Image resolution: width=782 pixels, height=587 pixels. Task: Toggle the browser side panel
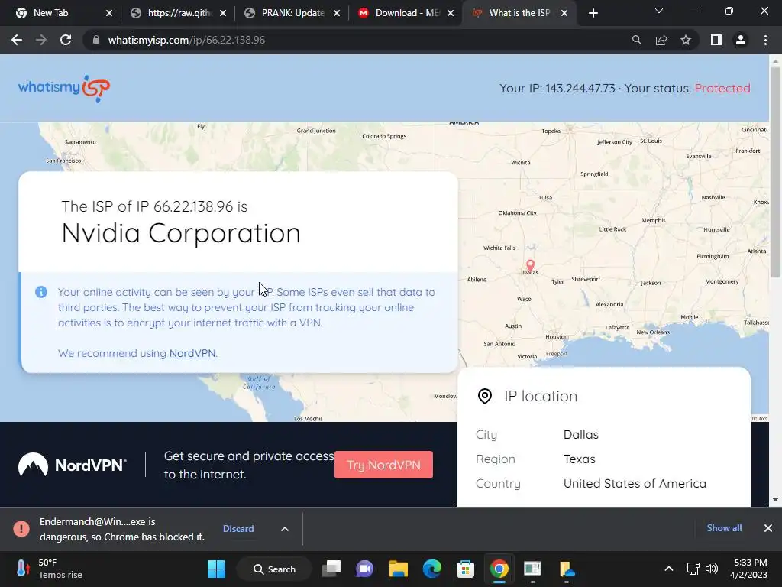[x=716, y=40]
